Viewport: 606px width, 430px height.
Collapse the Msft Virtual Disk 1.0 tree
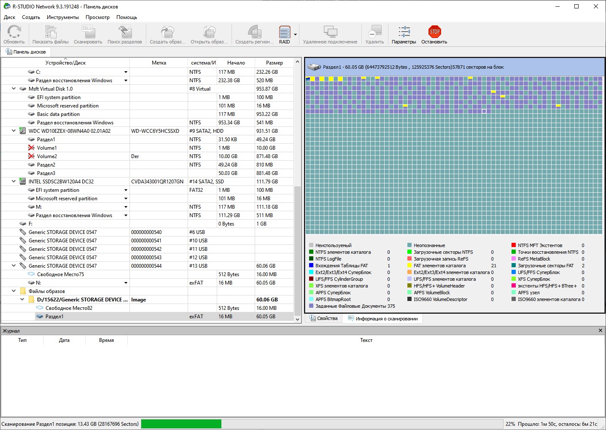pyautogui.click(x=14, y=89)
